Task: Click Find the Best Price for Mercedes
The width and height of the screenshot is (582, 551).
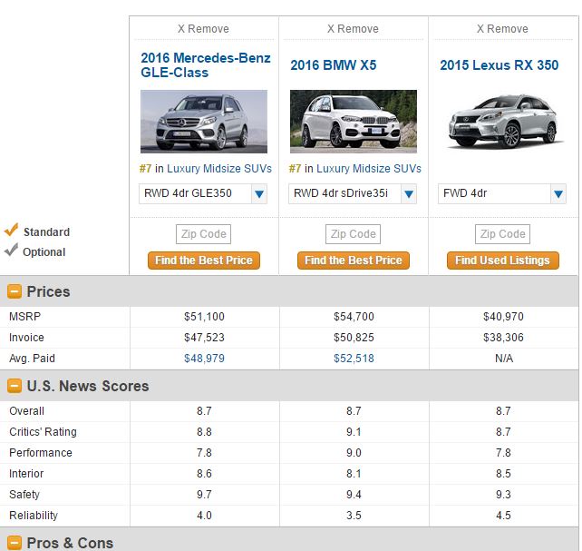Action: 204,261
